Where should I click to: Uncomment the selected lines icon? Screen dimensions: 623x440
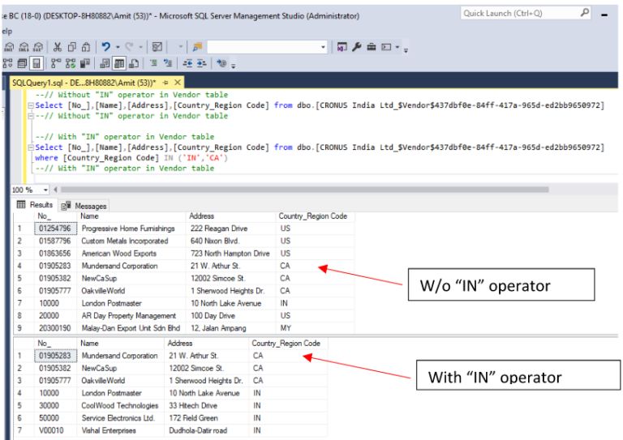[x=168, y=63]
